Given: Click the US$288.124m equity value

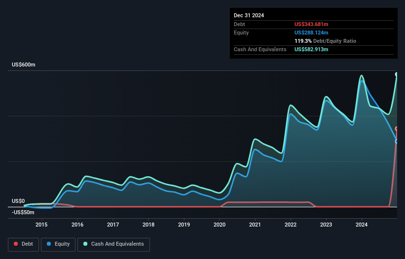Looking at the screenshot, I should [x=311, y=32].
